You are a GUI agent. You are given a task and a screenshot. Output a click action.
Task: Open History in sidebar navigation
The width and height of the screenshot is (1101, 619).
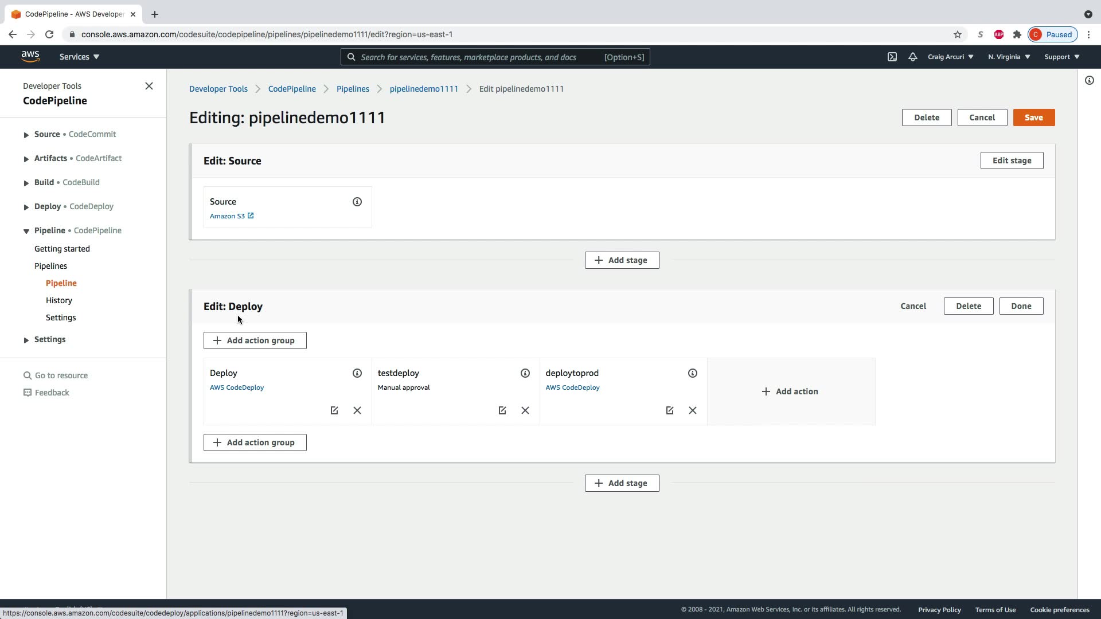tap(59, 300)
